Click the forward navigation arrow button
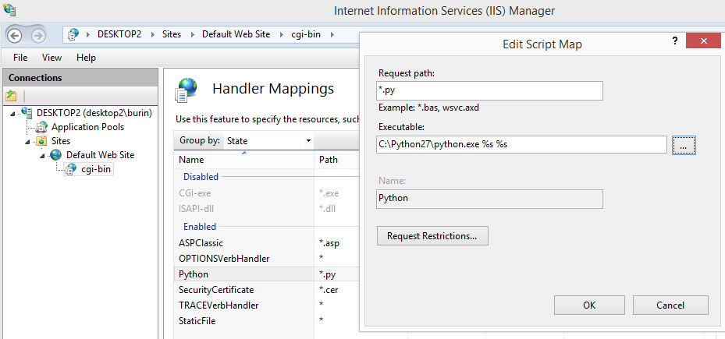This screenshot has height=339, width=725. pos(38,35)
